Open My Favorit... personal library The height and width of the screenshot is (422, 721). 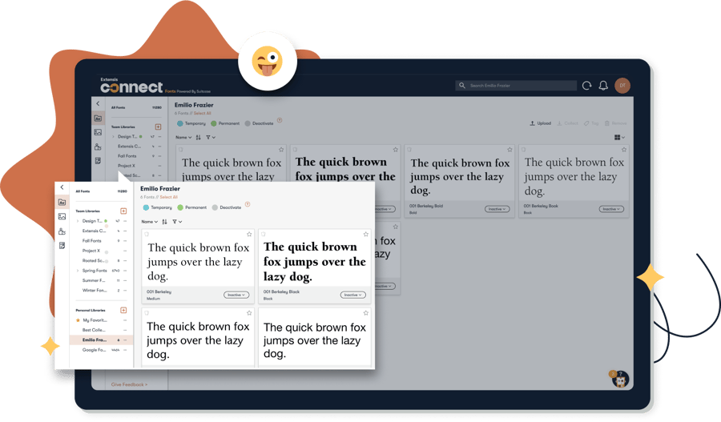pyautogui.click(x=95, y=320)
